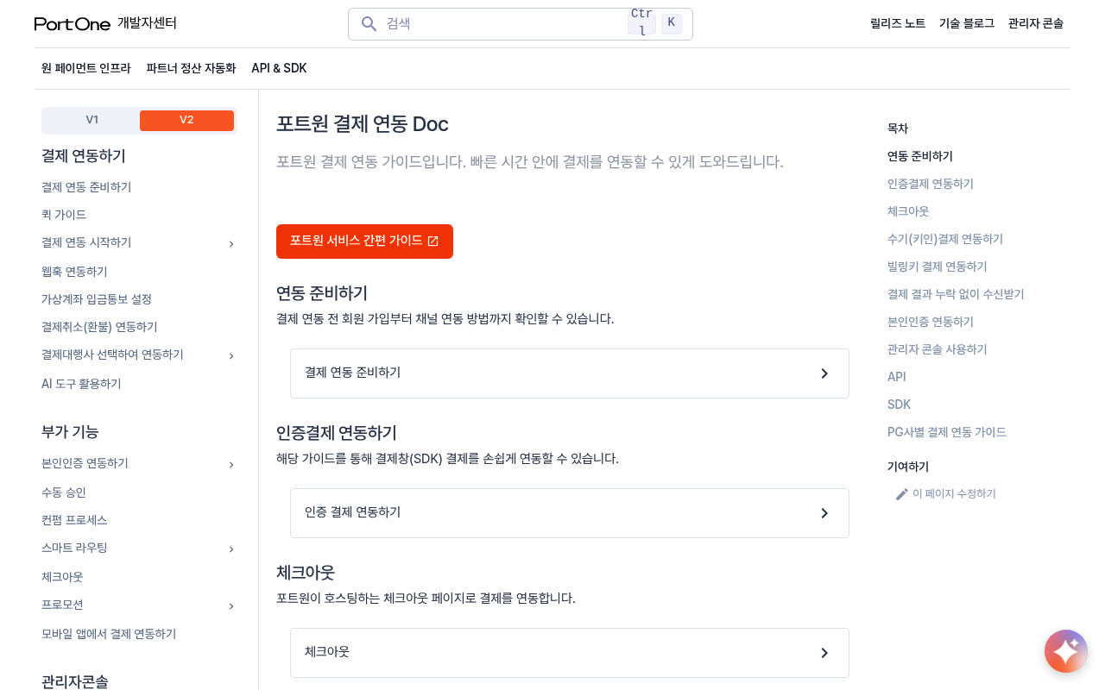Open 퀵 가이드 in sidebar

click(64, 215)
